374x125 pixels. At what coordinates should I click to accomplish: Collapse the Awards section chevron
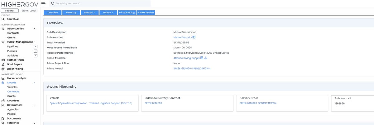(35, 83)
